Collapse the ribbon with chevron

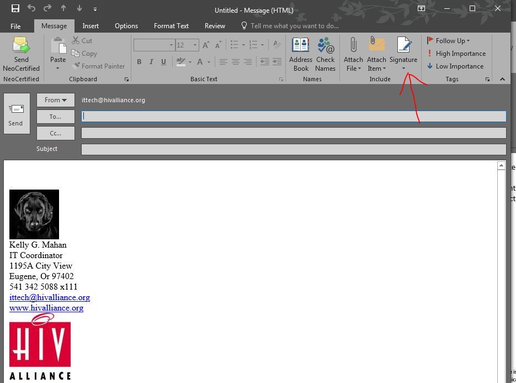pos(502,79)
